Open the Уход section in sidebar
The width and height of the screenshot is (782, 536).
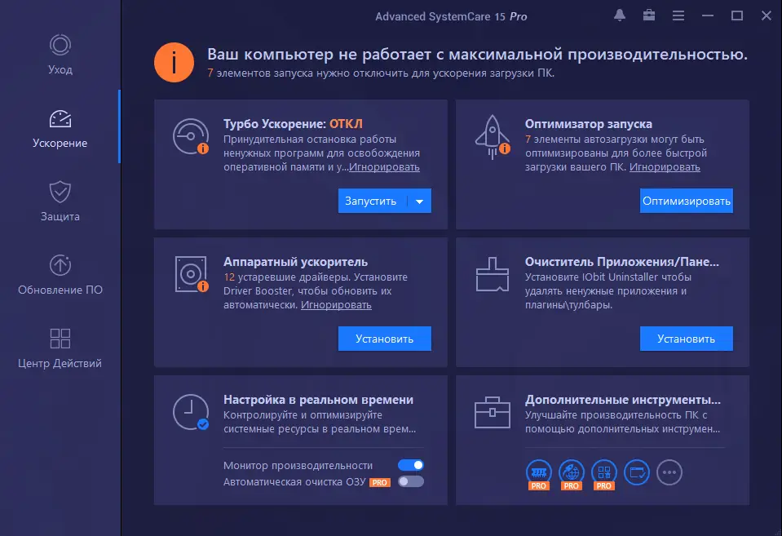(x=60, y=54)
